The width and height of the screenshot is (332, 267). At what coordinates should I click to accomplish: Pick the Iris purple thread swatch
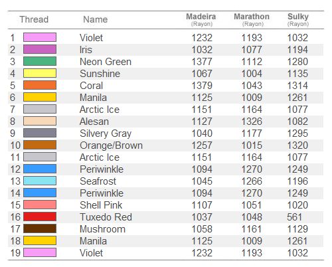click(40, 49)
